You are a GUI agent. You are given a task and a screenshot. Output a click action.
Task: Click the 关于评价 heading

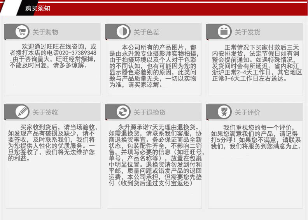[x=247, y=113]
